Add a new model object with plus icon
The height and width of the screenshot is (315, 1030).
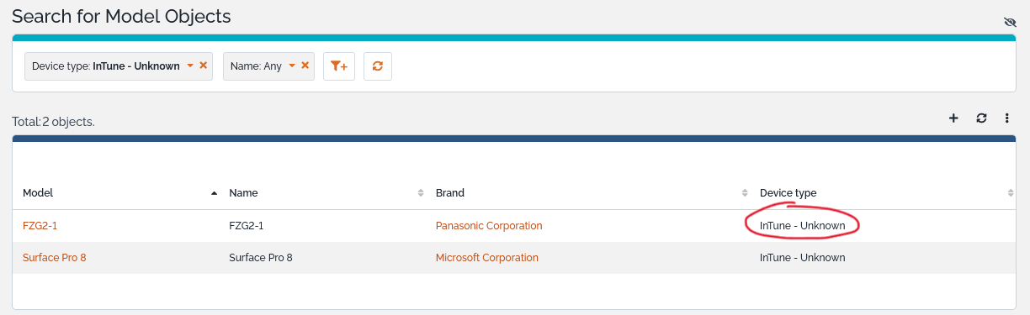click(953, 118)
